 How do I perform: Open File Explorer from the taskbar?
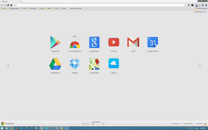[6, 128]
